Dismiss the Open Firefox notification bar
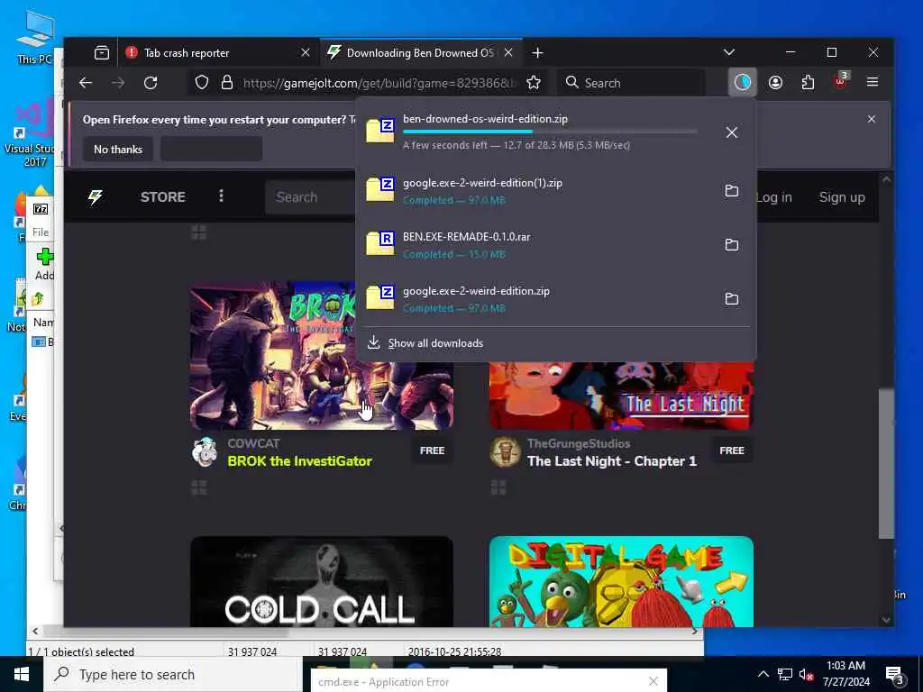923x692 pixels. coord(872,119)
